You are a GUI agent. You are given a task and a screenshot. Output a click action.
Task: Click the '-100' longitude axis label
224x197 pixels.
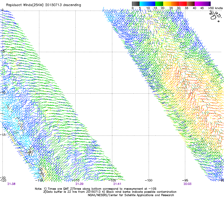[x=149, y=180]
